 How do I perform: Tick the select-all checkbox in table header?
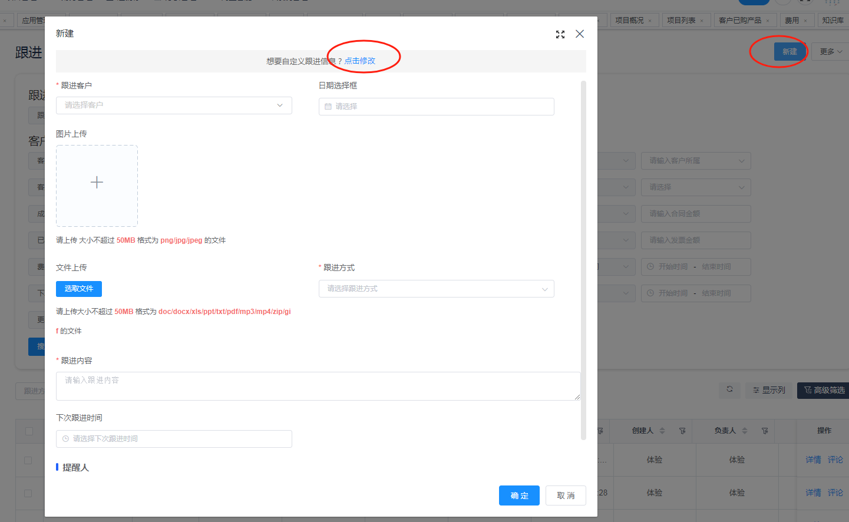tap(29, 431)
